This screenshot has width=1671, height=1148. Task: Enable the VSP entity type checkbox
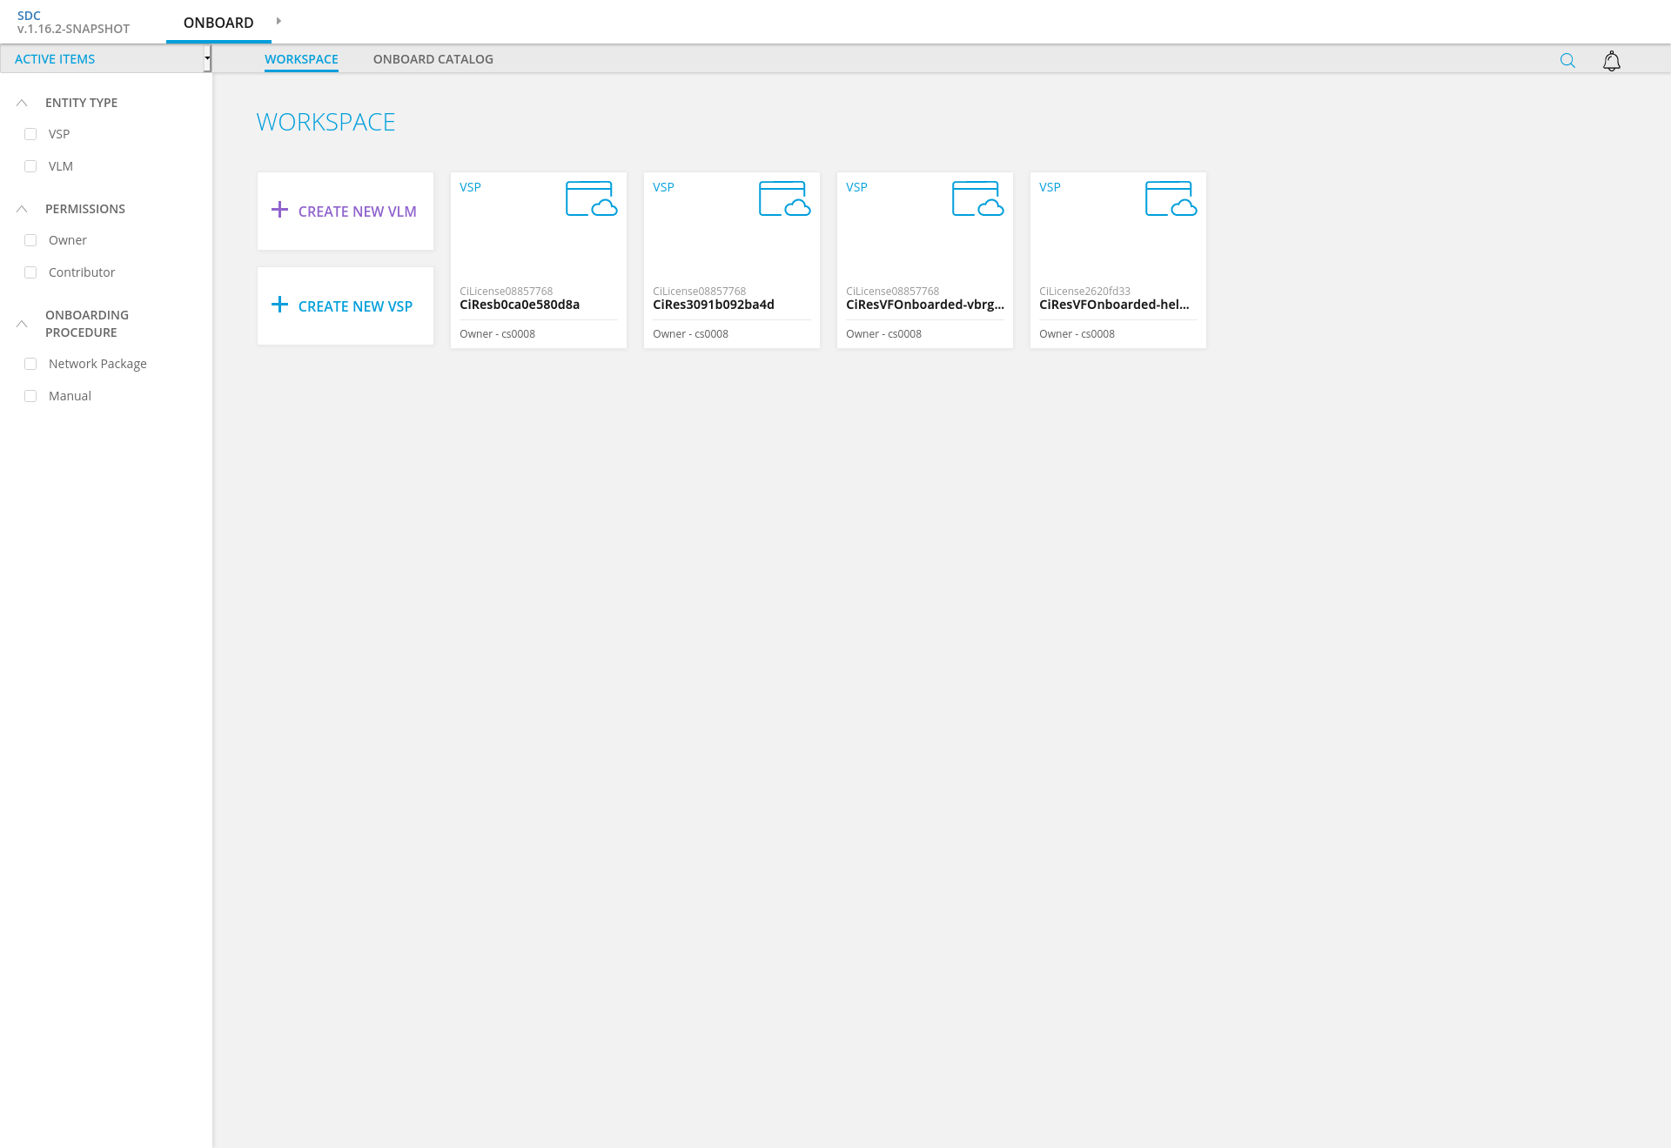pyautogui.click(x=30, y=134)
